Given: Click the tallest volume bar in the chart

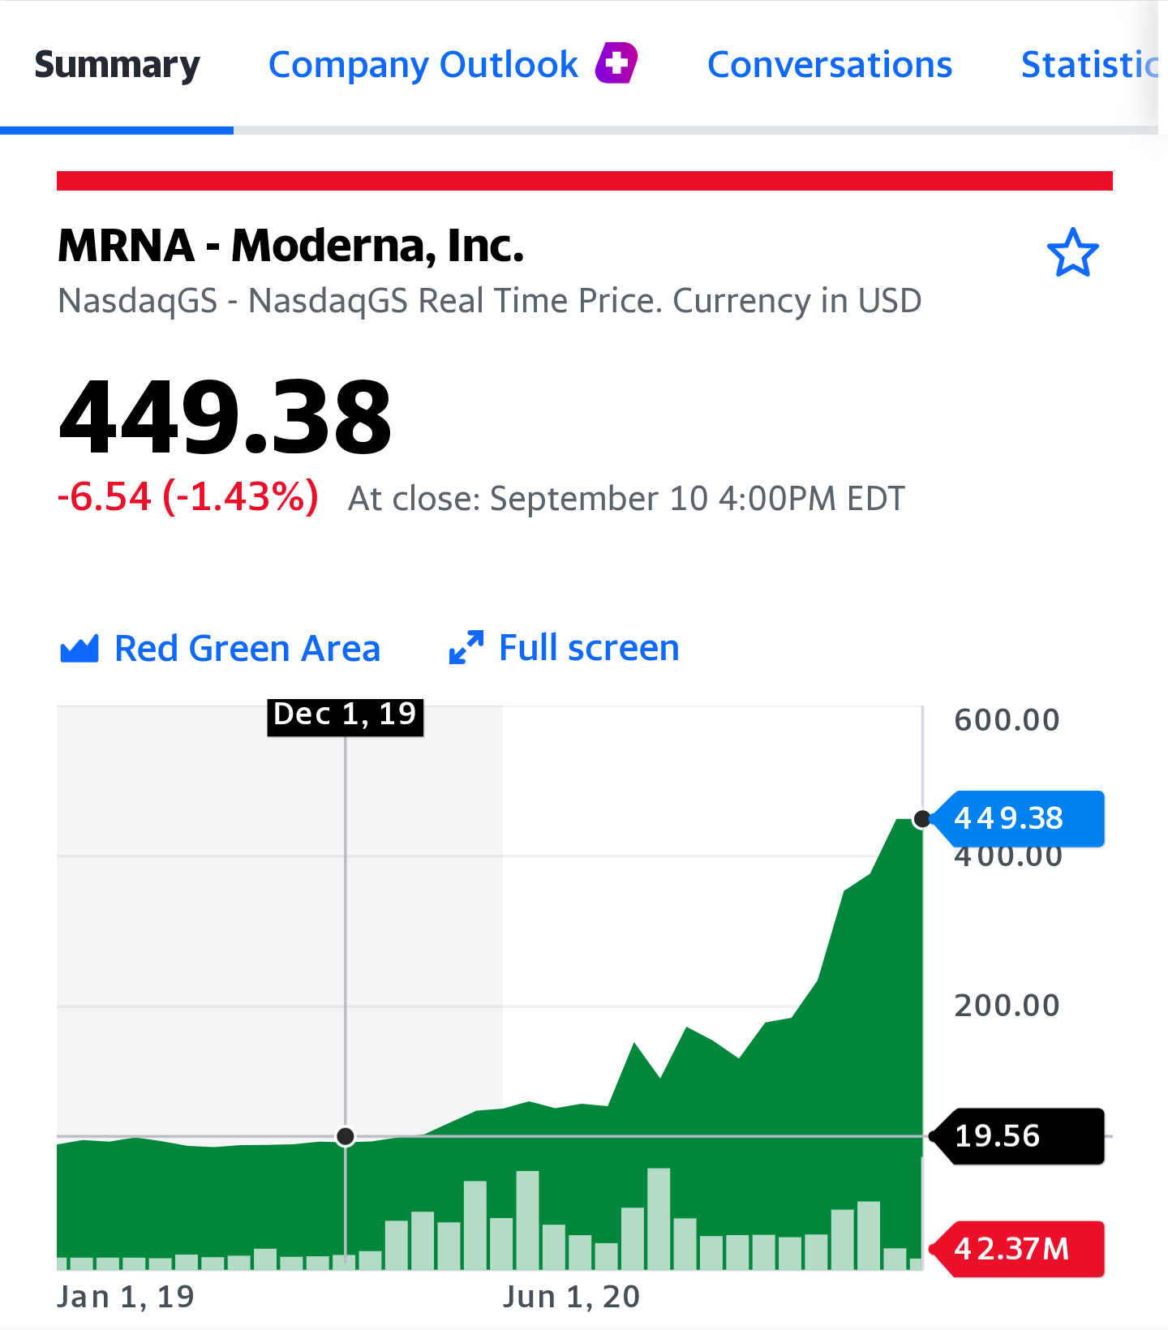Looking at the screenshot, I should point(659,1219).
